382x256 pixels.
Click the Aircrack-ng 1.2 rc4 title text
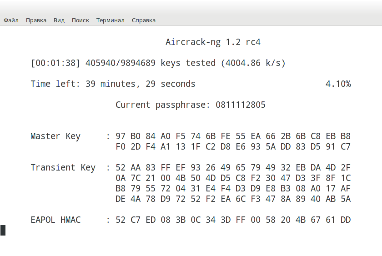point(213,42)
